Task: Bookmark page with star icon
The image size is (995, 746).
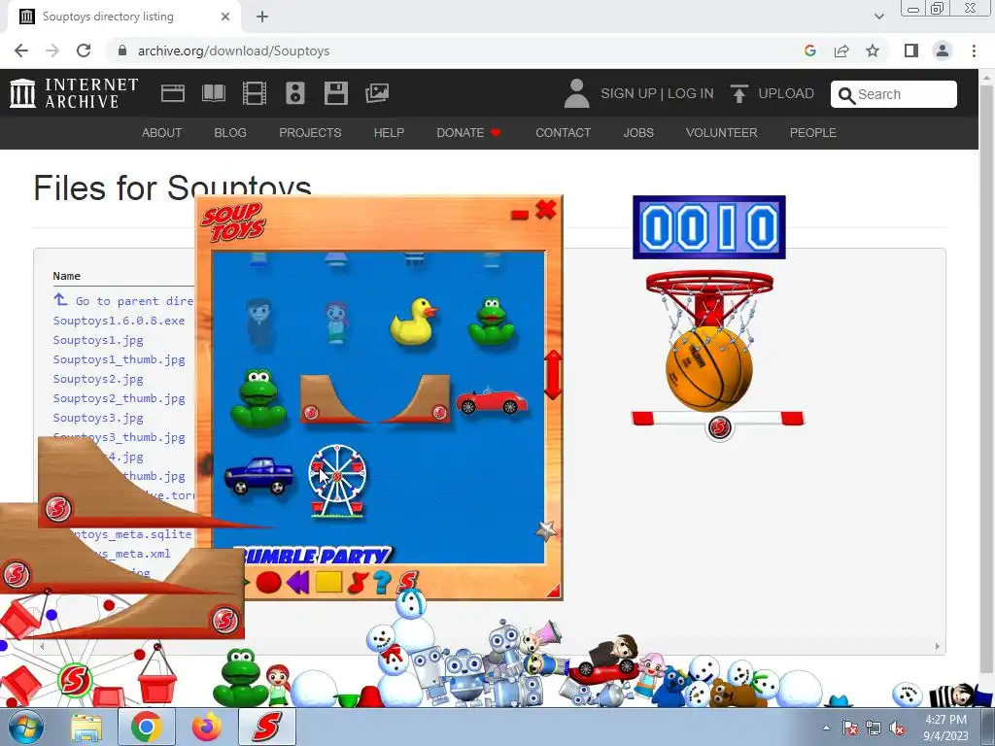Action: point(873,51)
